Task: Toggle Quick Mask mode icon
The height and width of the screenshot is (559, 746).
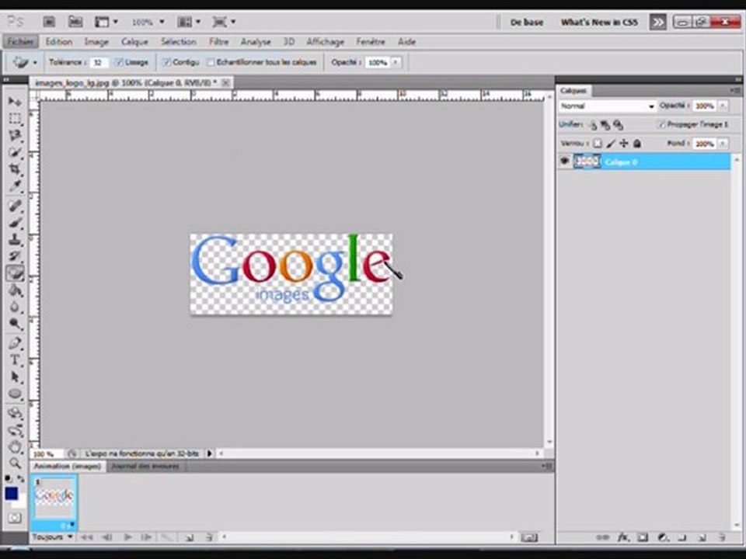Action: [15, 518]
